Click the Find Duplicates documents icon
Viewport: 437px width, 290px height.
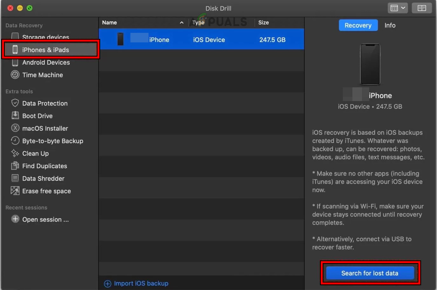[x=15, y=166]
